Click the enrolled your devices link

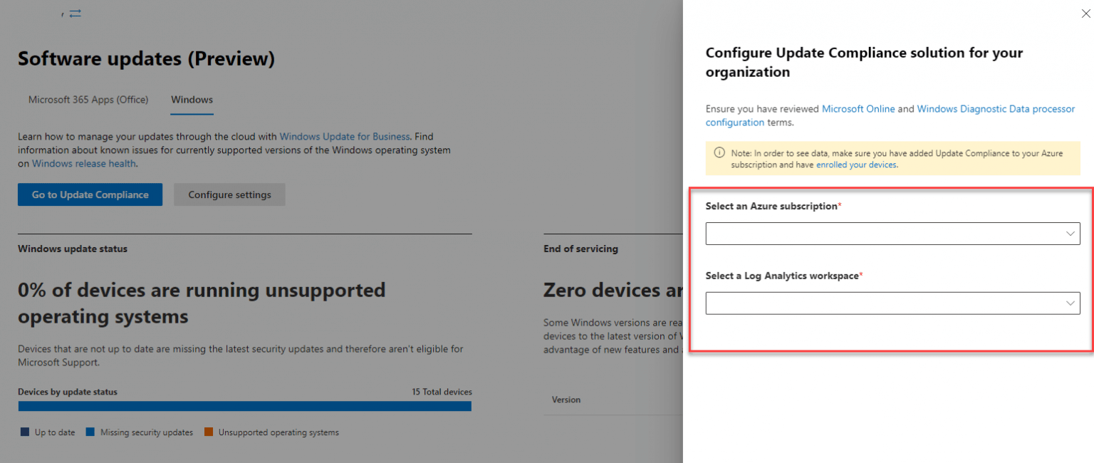click(856, 164)
